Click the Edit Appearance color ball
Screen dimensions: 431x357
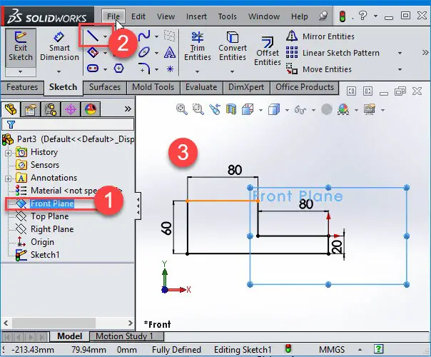tap(343, 109)
